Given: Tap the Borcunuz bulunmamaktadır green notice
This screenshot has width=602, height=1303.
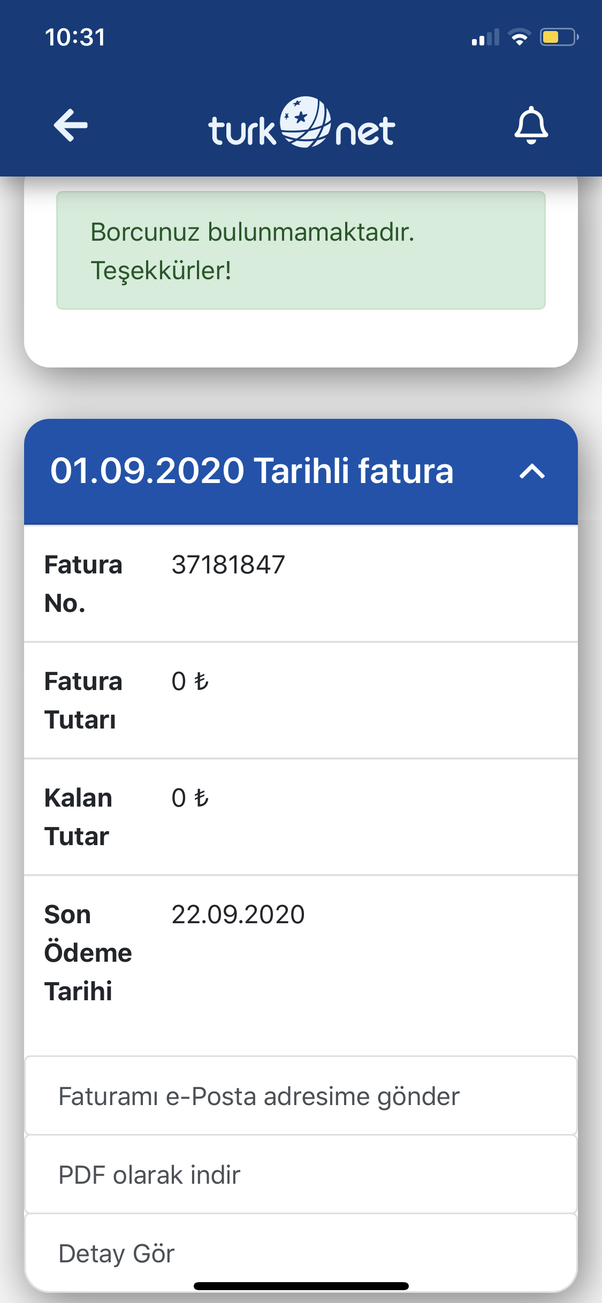Looking at the screenshot, I should pos(301,250).
